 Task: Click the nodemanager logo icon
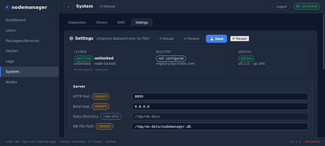tap(7, 7)
